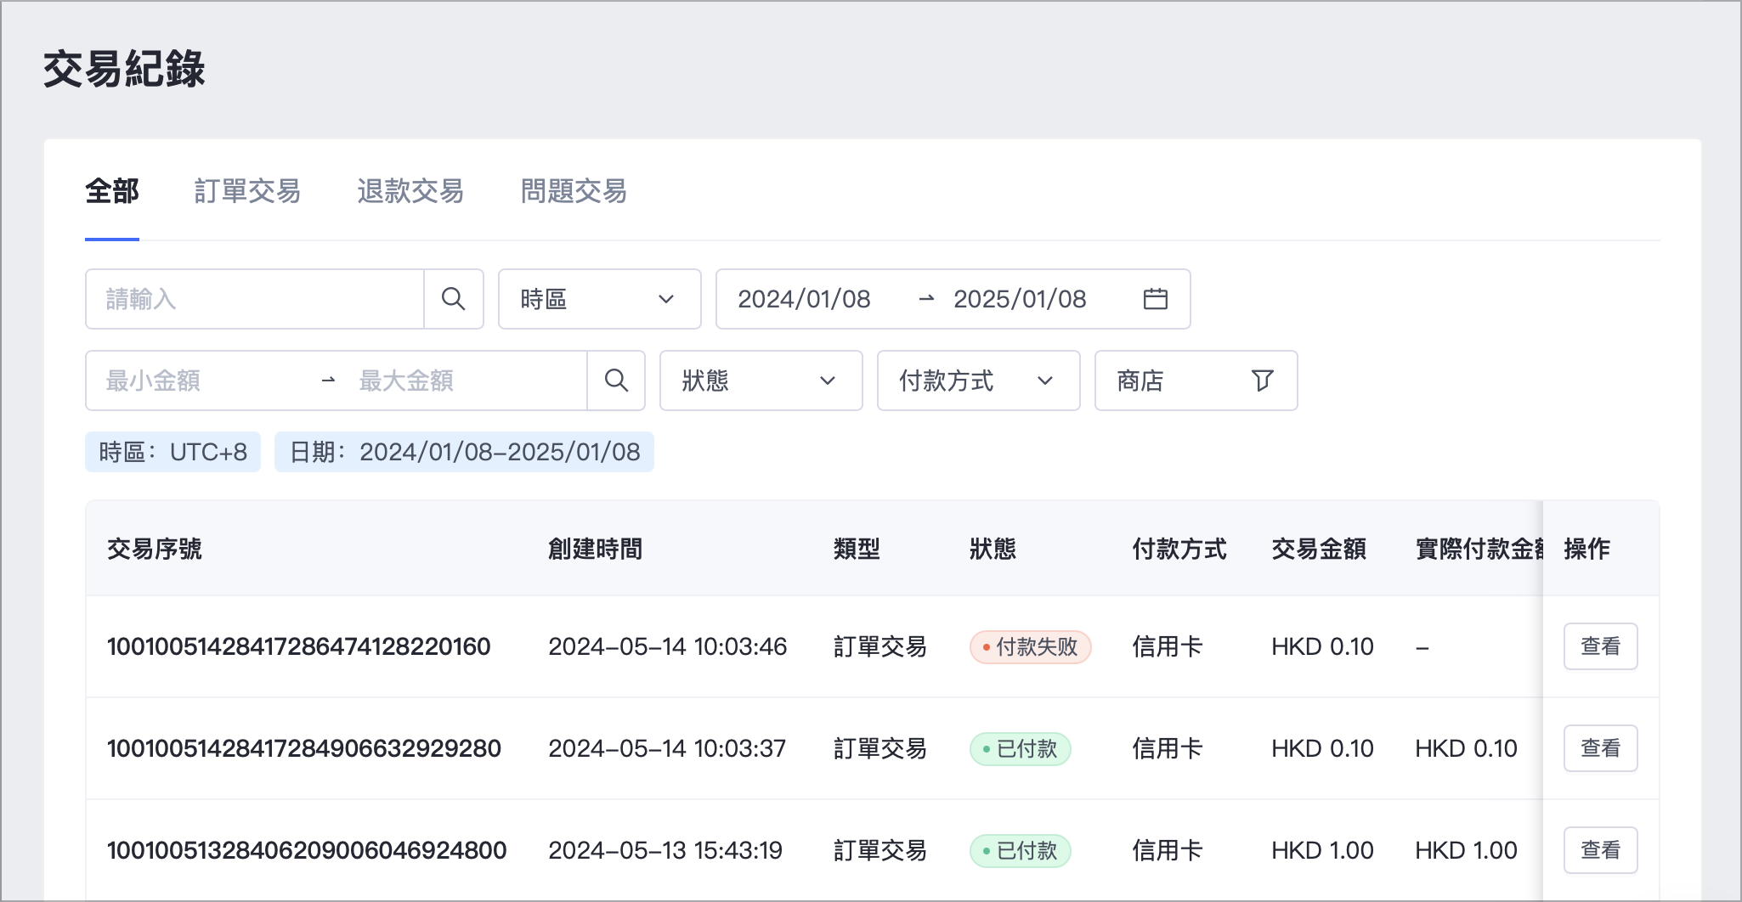The image size is (1742, 902).
Task: Click the start date 2024/01/08 field
Action: pos(804,299)
